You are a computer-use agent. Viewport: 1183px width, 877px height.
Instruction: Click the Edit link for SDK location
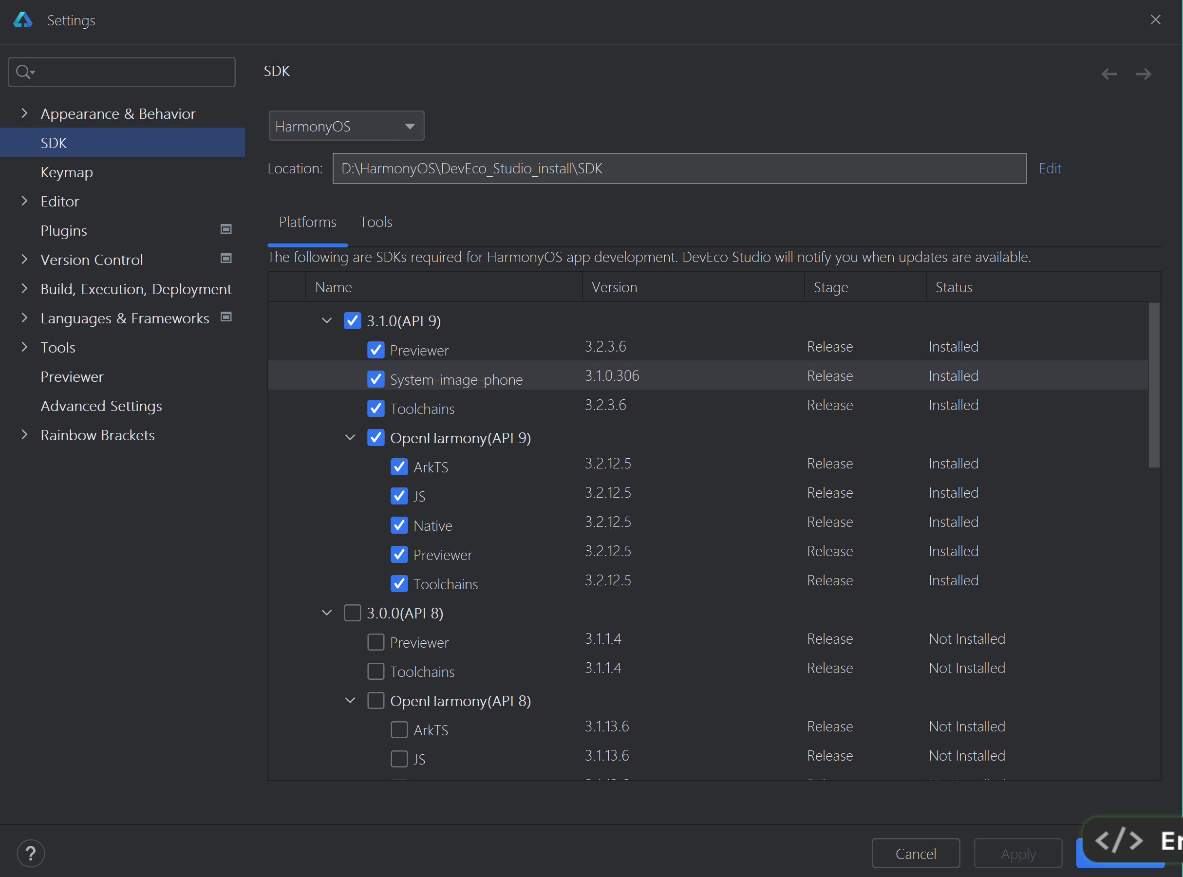click(x=1050, y=168)
